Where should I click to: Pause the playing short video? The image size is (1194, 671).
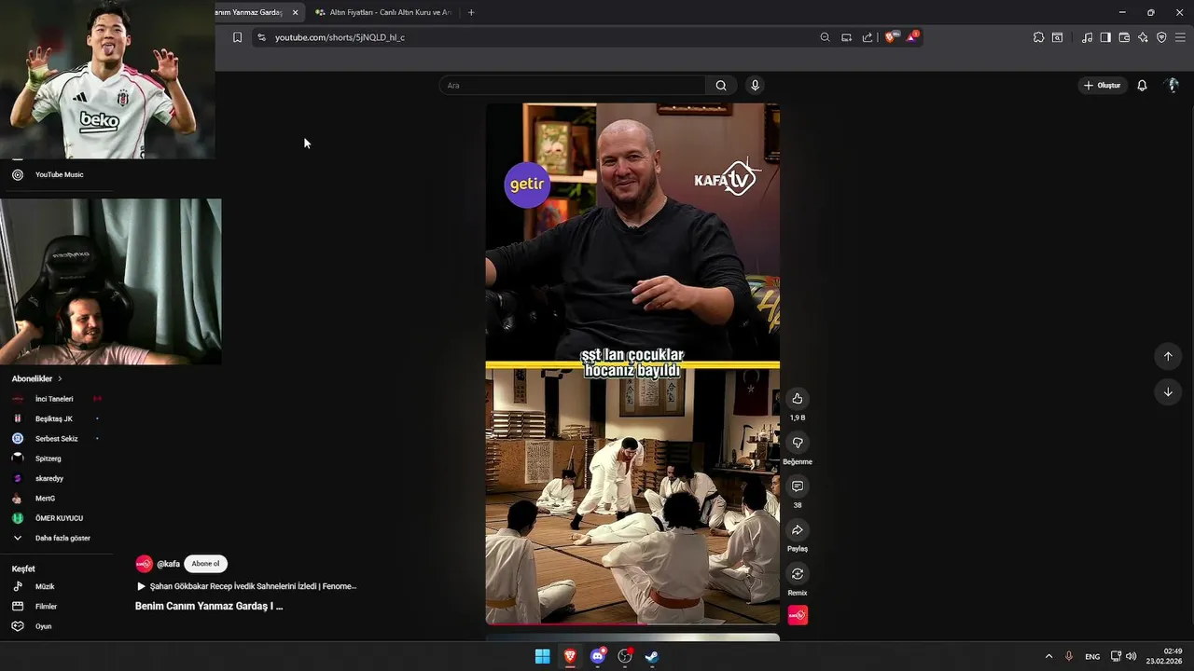point(632,363)
